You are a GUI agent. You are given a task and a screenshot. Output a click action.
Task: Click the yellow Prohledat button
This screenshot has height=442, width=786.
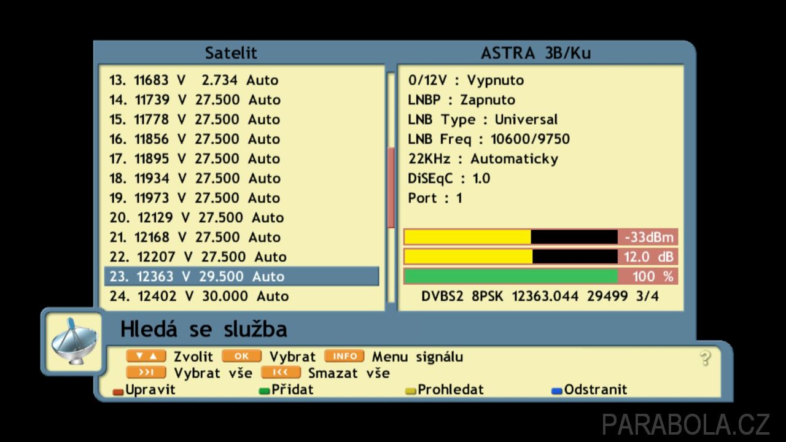(x=445, y=390)
